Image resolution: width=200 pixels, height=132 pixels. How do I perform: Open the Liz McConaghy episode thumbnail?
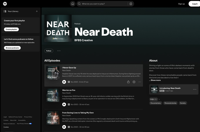pyautogui.click(x=53, y=118)
